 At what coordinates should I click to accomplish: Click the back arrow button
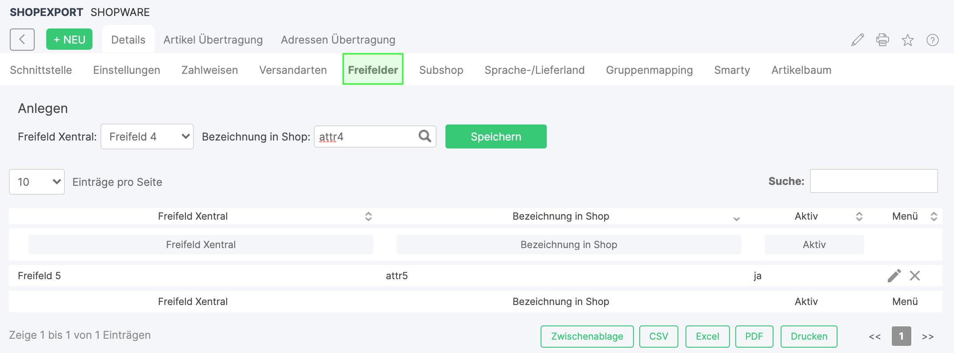(22, 40)
